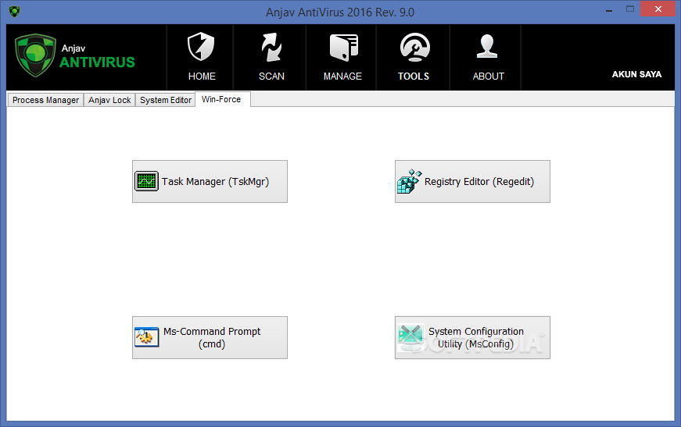This screenshot has height=427, width=681.
Task: Click the ABOUT label text
Action: (488, 77)
